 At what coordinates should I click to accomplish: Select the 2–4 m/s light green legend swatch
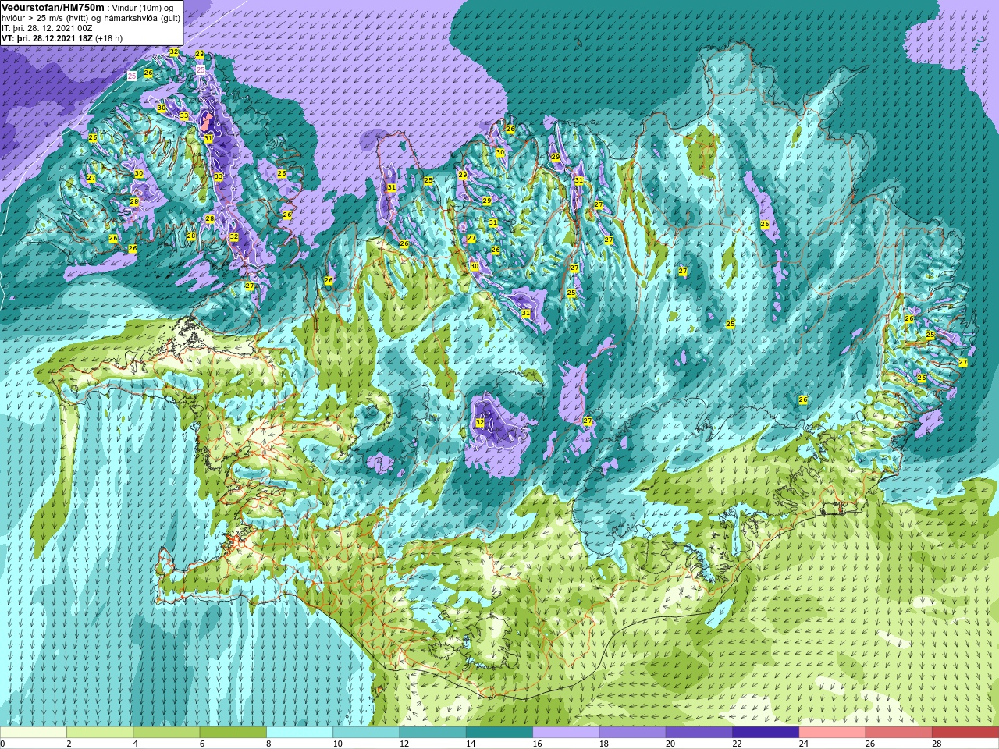click(100, 733)
